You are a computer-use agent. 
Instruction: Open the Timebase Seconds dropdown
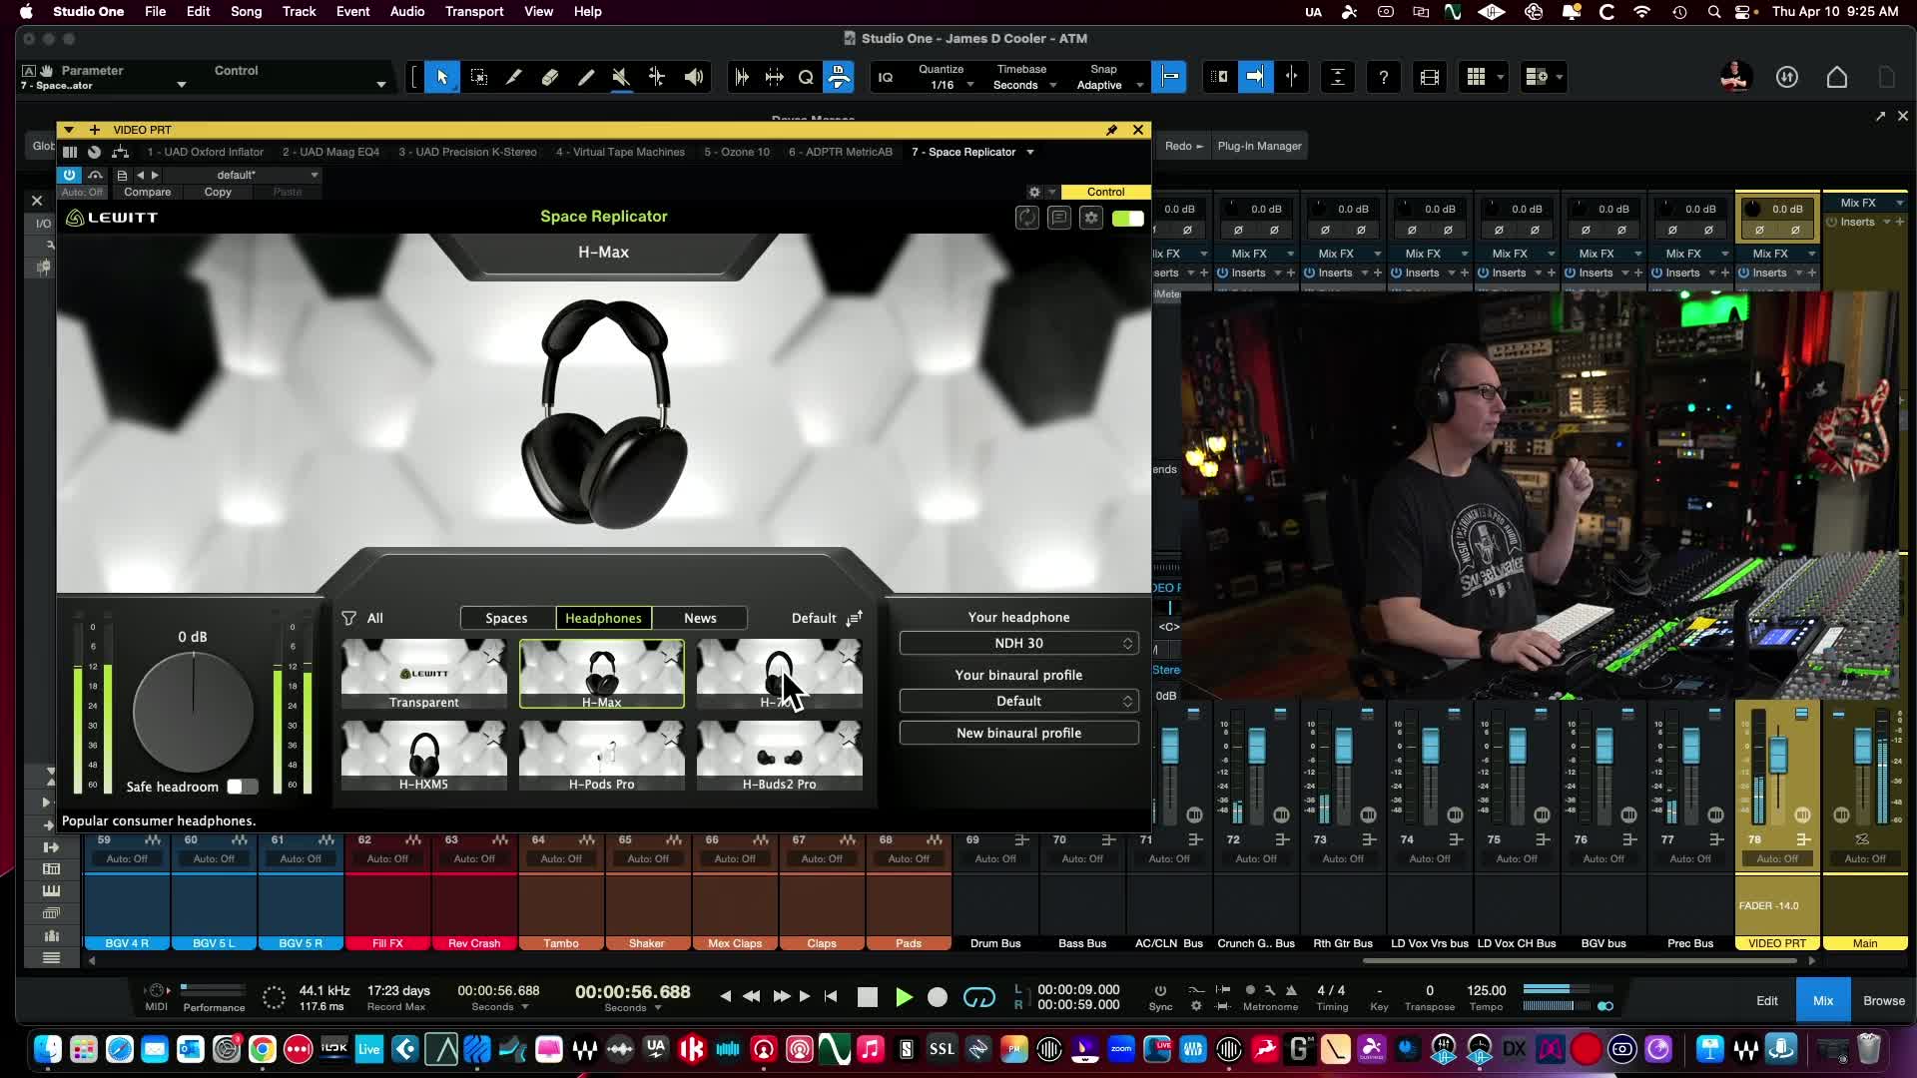[x=1024, y=86]
